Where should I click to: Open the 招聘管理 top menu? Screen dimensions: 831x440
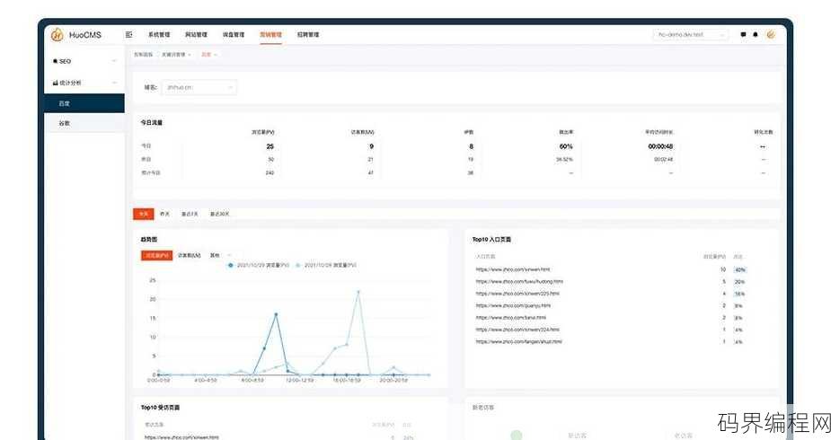pyautogui.click(x=308, y=34)
